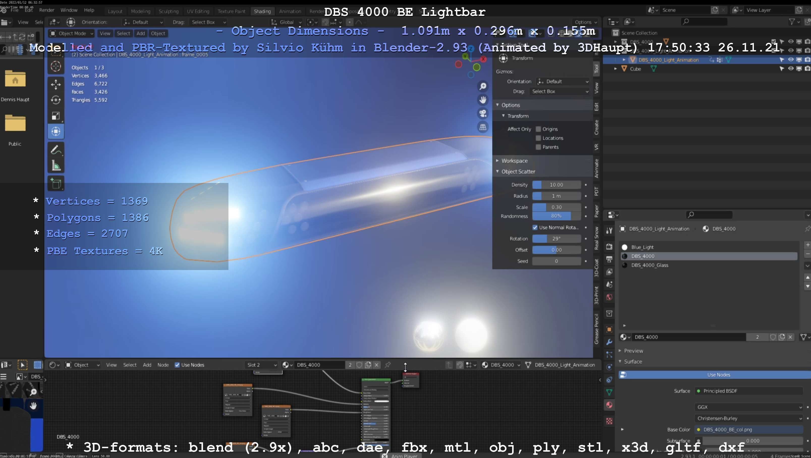Open the Render menu
Screen dimensions: 811x458
[x=47, y=10]
